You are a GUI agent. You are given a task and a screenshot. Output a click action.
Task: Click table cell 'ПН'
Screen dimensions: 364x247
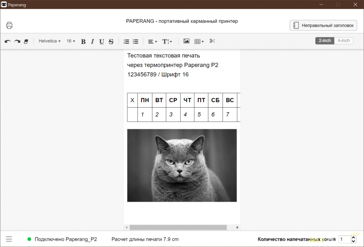point(145,100)
